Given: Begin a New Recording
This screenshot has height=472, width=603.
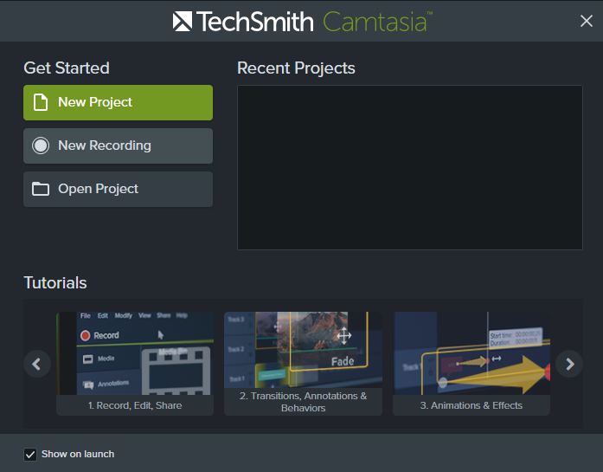Looking at the screenshot, I should (x=118, y=145).
